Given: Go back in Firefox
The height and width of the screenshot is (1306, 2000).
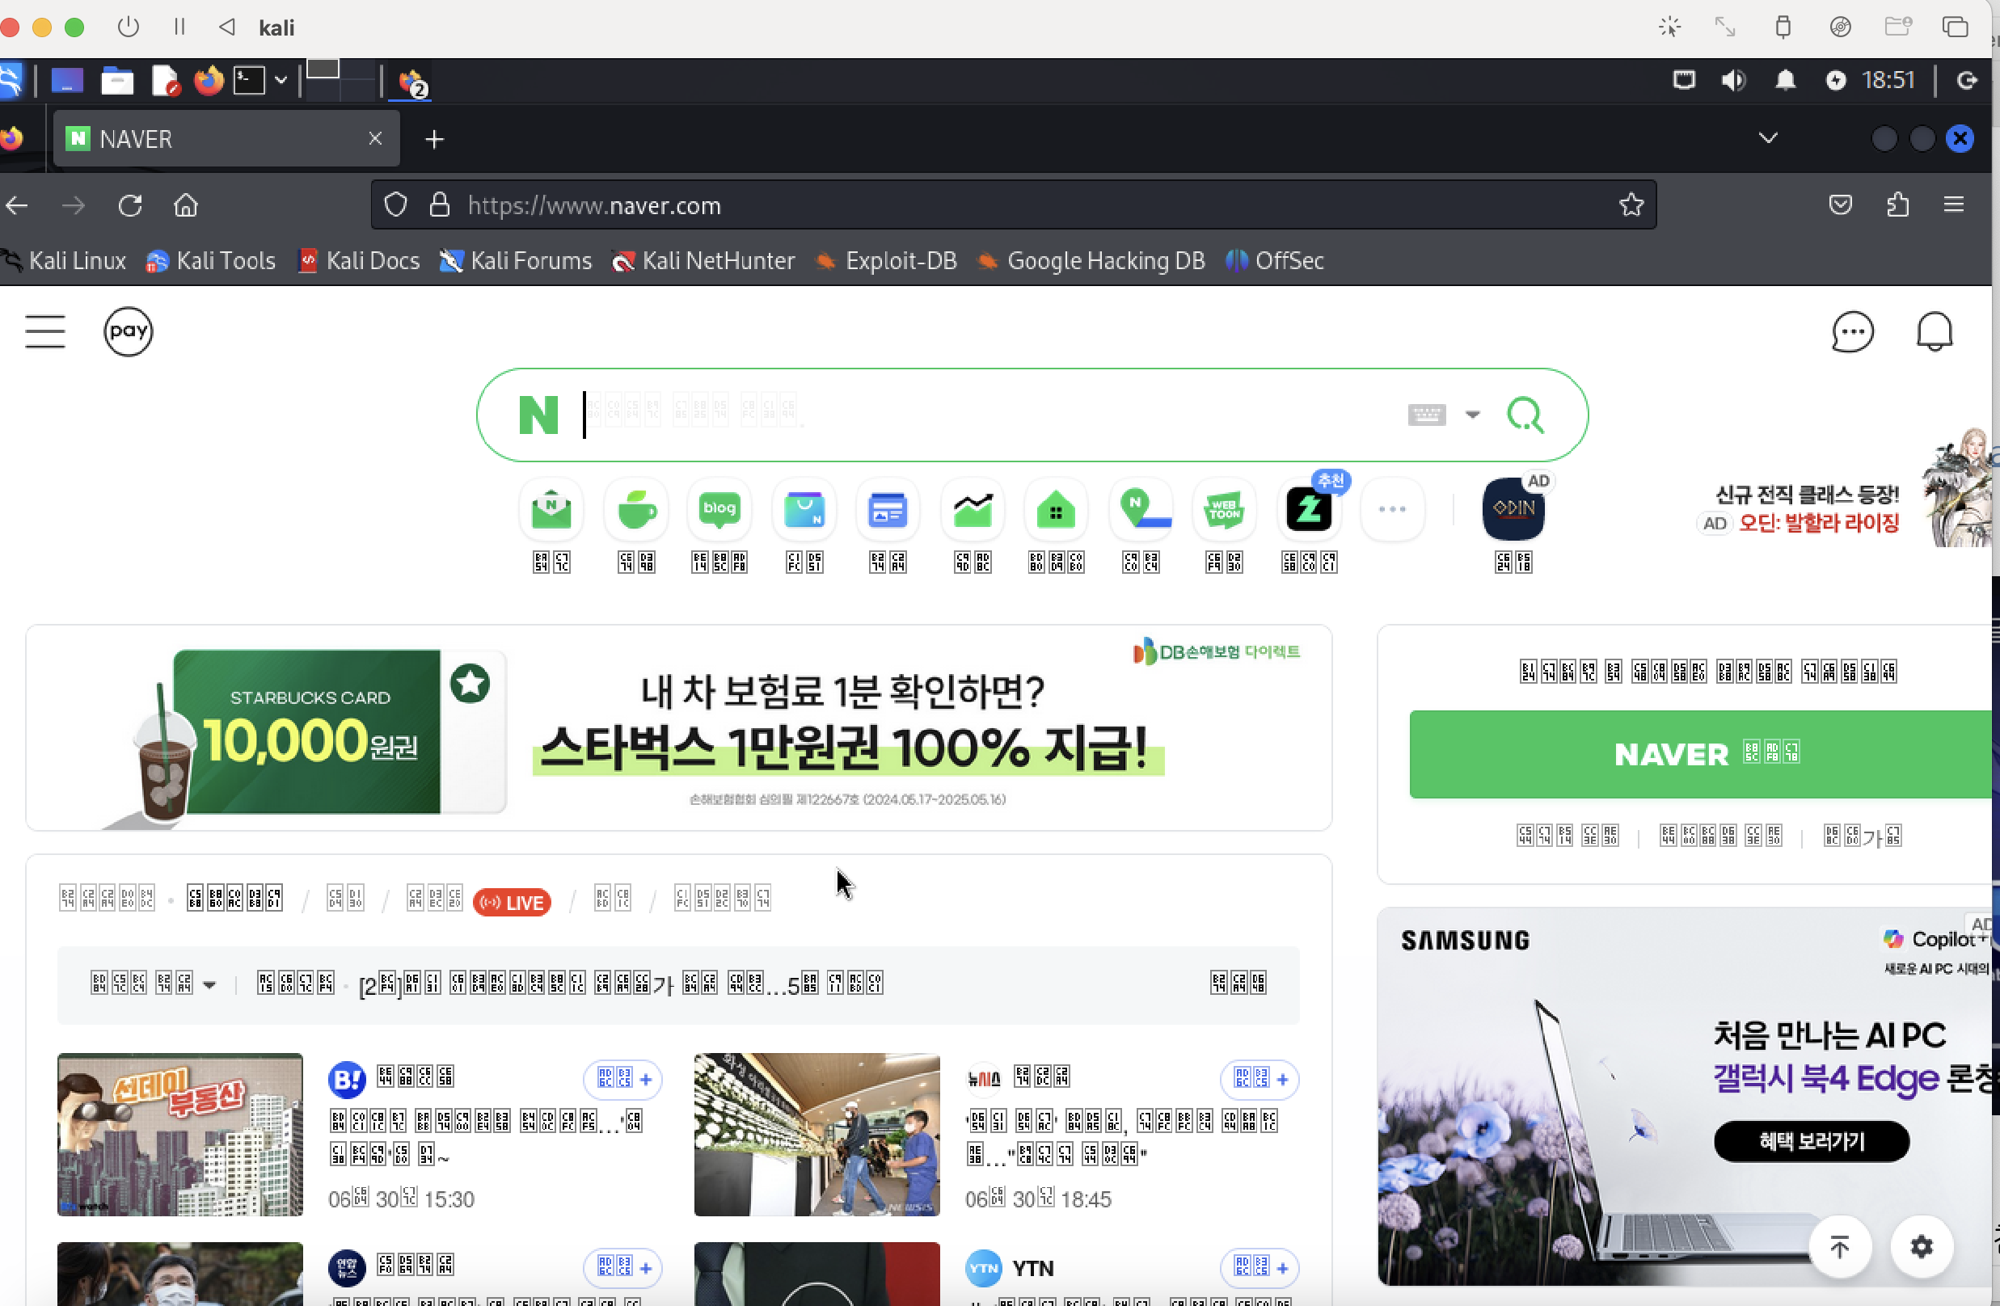Looking at the screenshot, I should click(x=17, y=206).
